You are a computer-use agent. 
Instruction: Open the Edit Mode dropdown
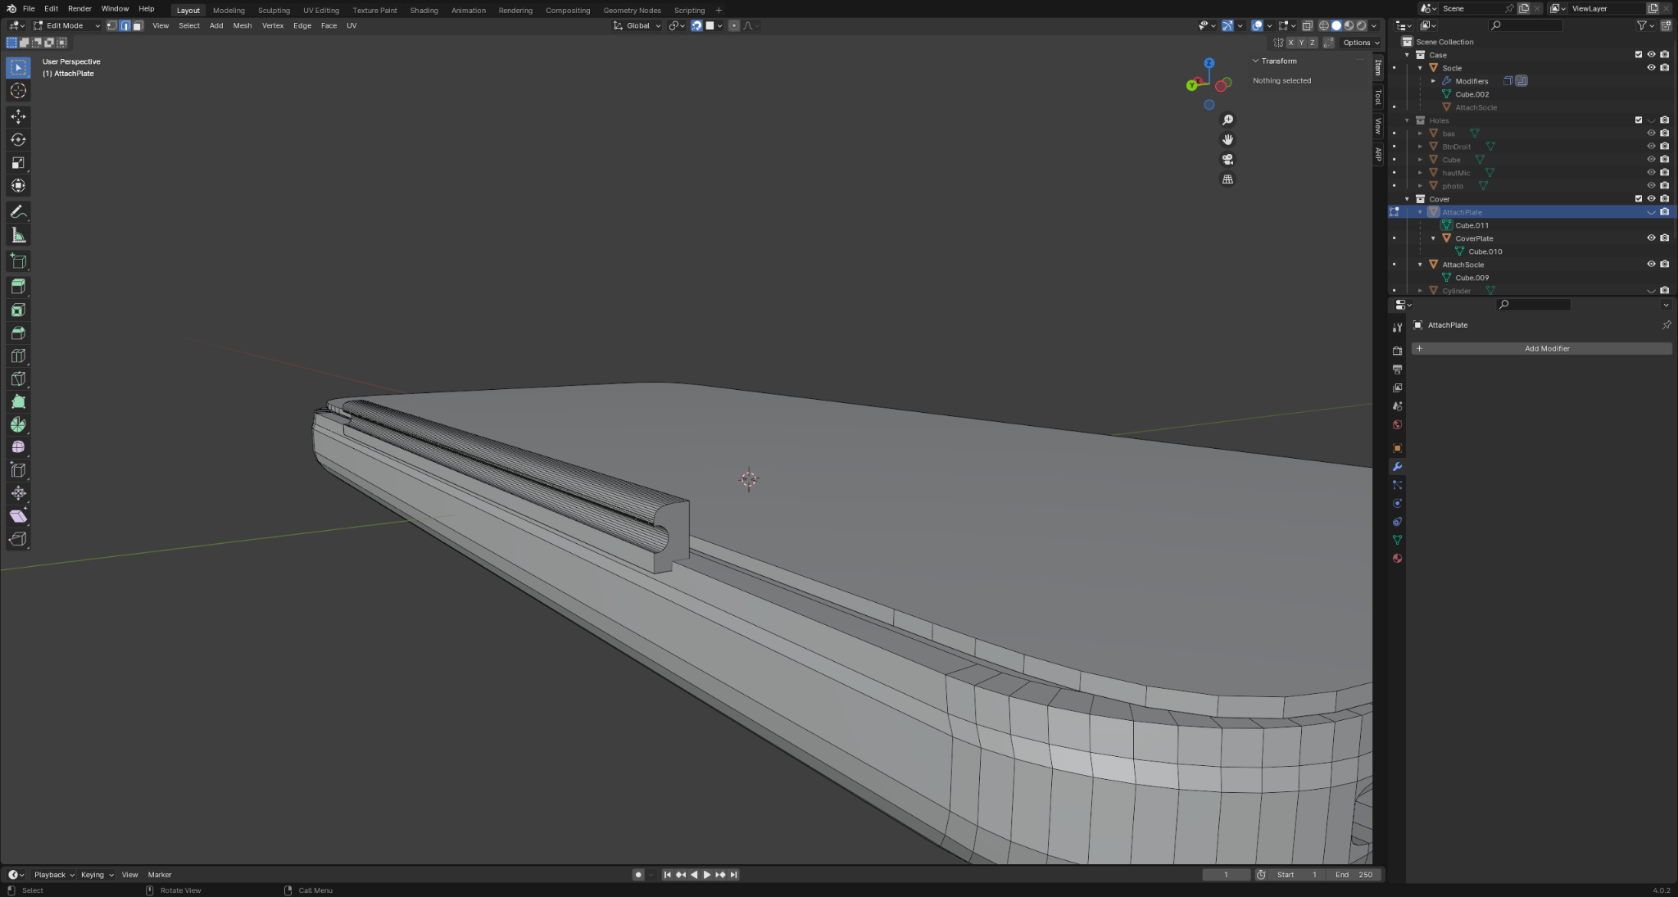point(66,25)
